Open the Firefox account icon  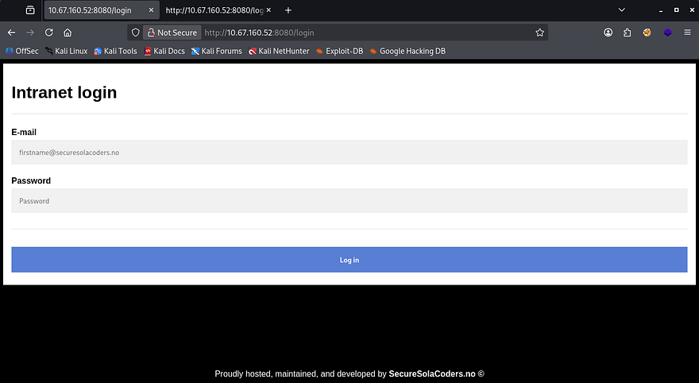pos(608,33)
